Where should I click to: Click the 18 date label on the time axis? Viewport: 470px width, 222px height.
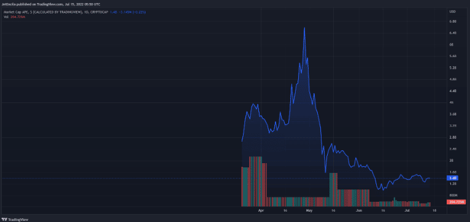434,211
